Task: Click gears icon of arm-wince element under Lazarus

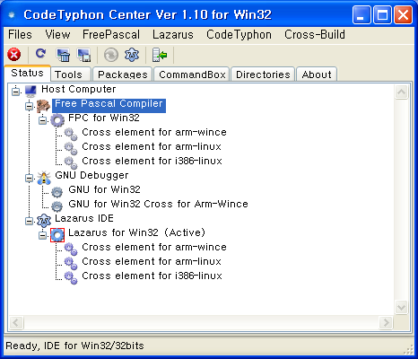Action: click(x=71, y=249)
